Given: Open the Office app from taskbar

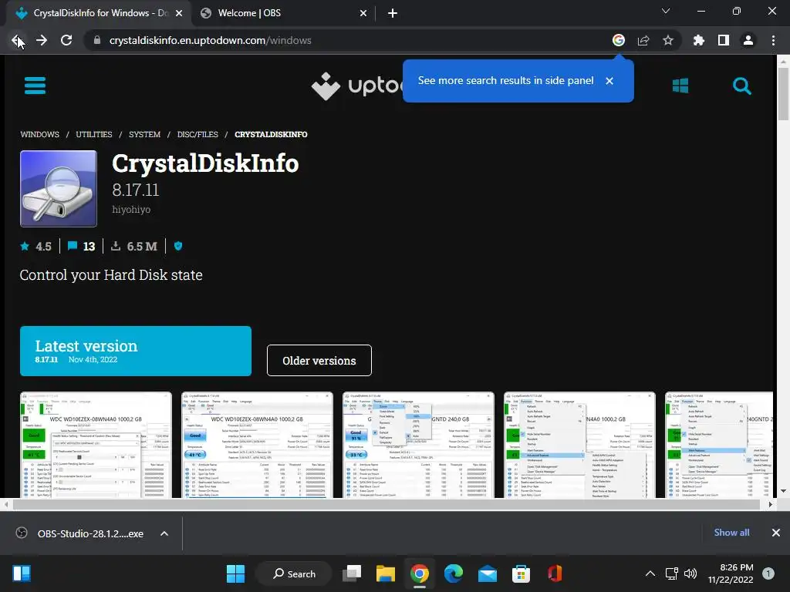Looking at the screenshot, I should pos(555,573).
